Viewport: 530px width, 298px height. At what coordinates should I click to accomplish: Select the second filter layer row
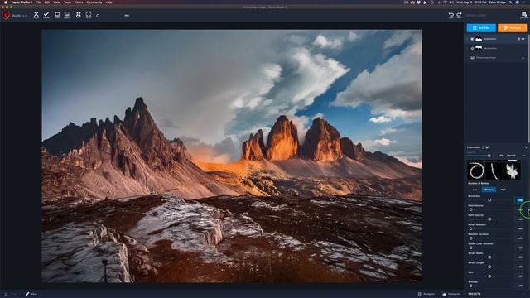[x=496, y=48]
